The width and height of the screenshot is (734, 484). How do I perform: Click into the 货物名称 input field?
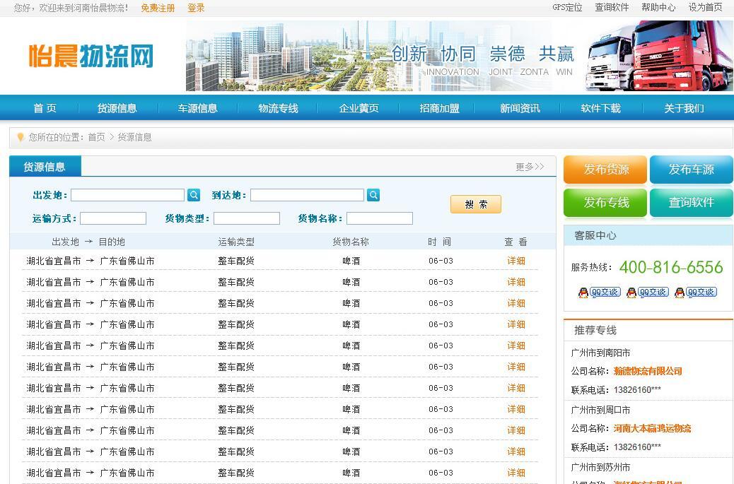(x=379, y=218)
